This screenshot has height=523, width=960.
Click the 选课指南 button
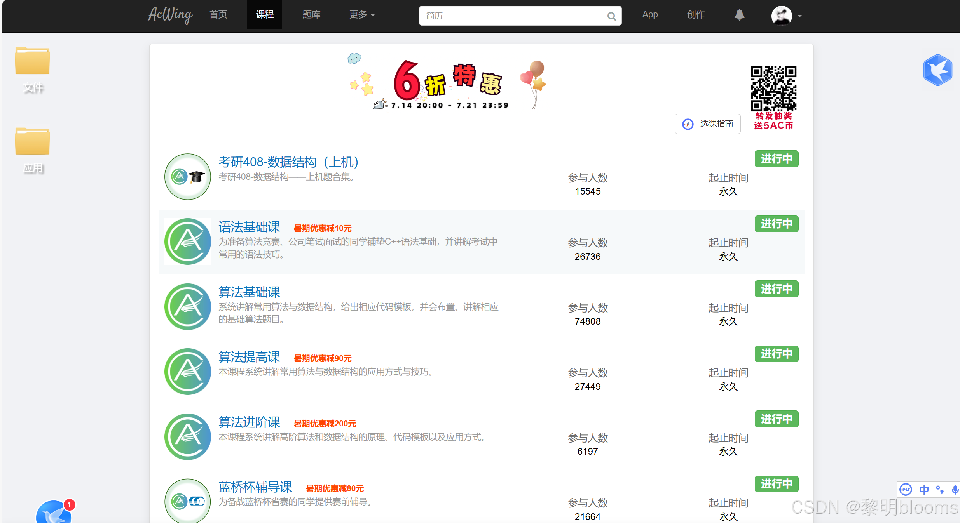(708, 124)
